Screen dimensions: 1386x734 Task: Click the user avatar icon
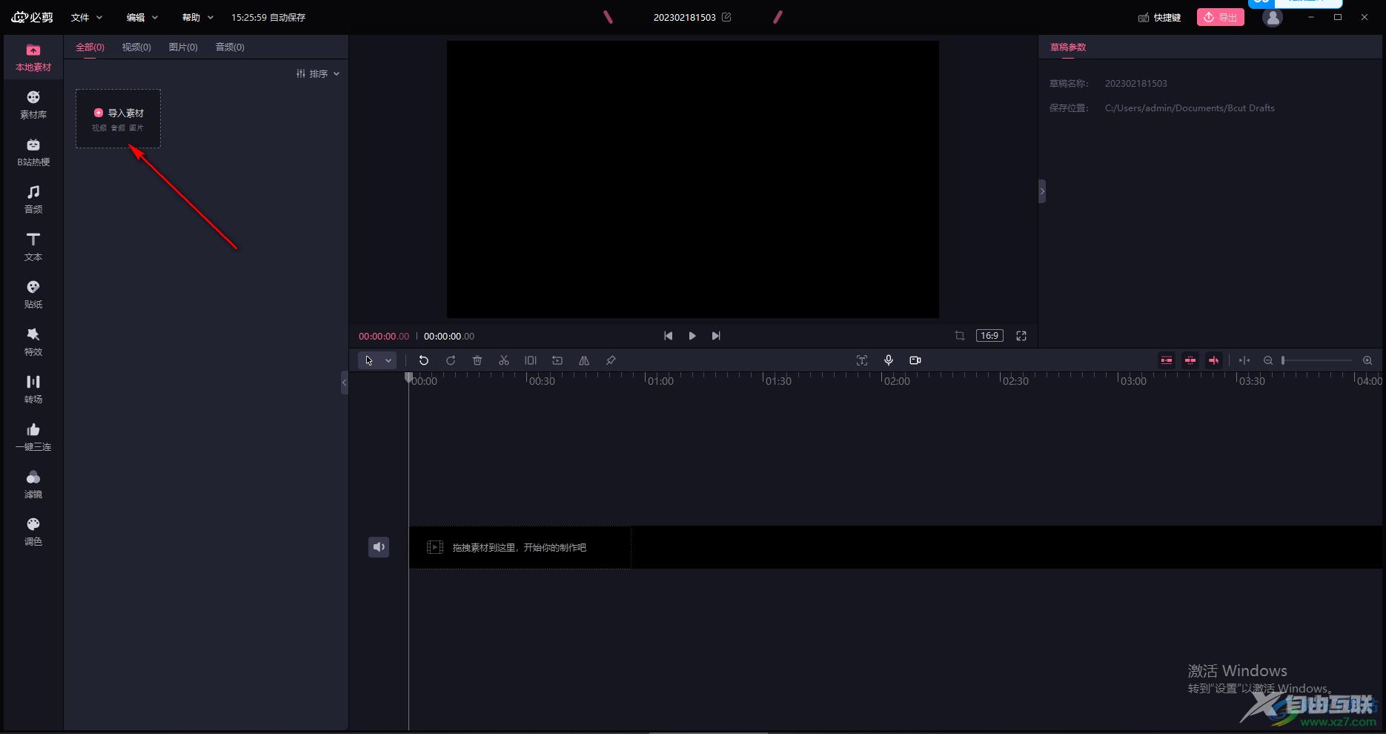(x=1273, y=18)
